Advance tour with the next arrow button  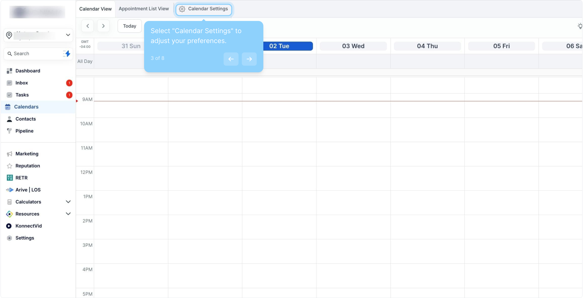pos(249,59)
